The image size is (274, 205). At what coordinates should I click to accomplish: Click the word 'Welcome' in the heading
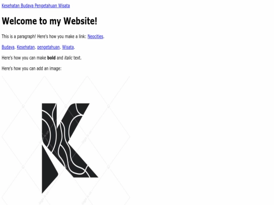point(20,21)
